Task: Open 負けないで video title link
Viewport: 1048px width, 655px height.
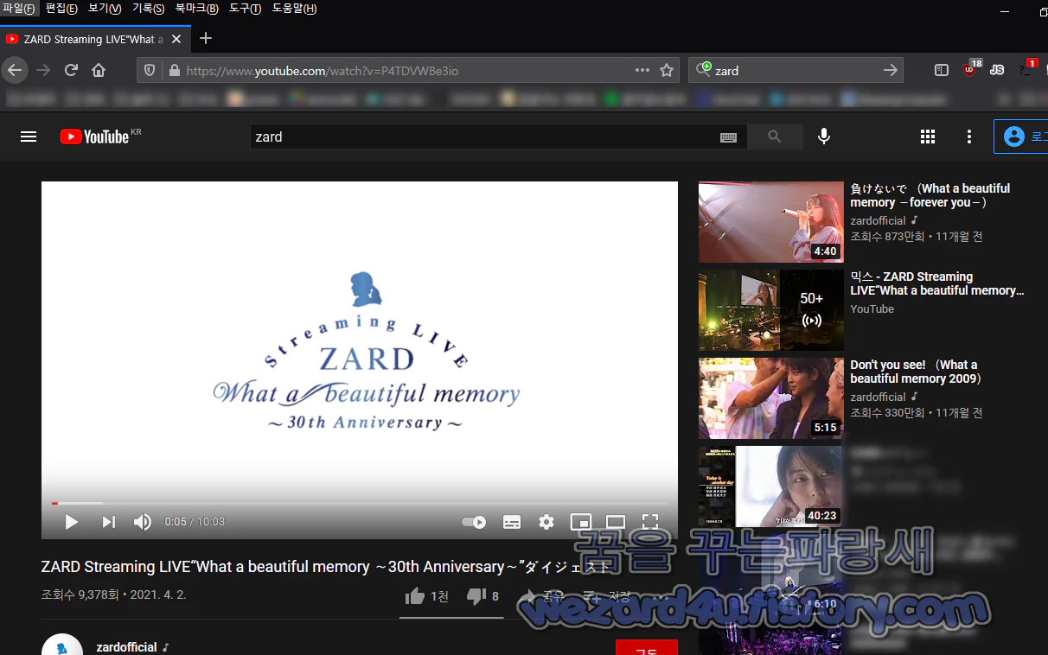Action: pos(930,195)
